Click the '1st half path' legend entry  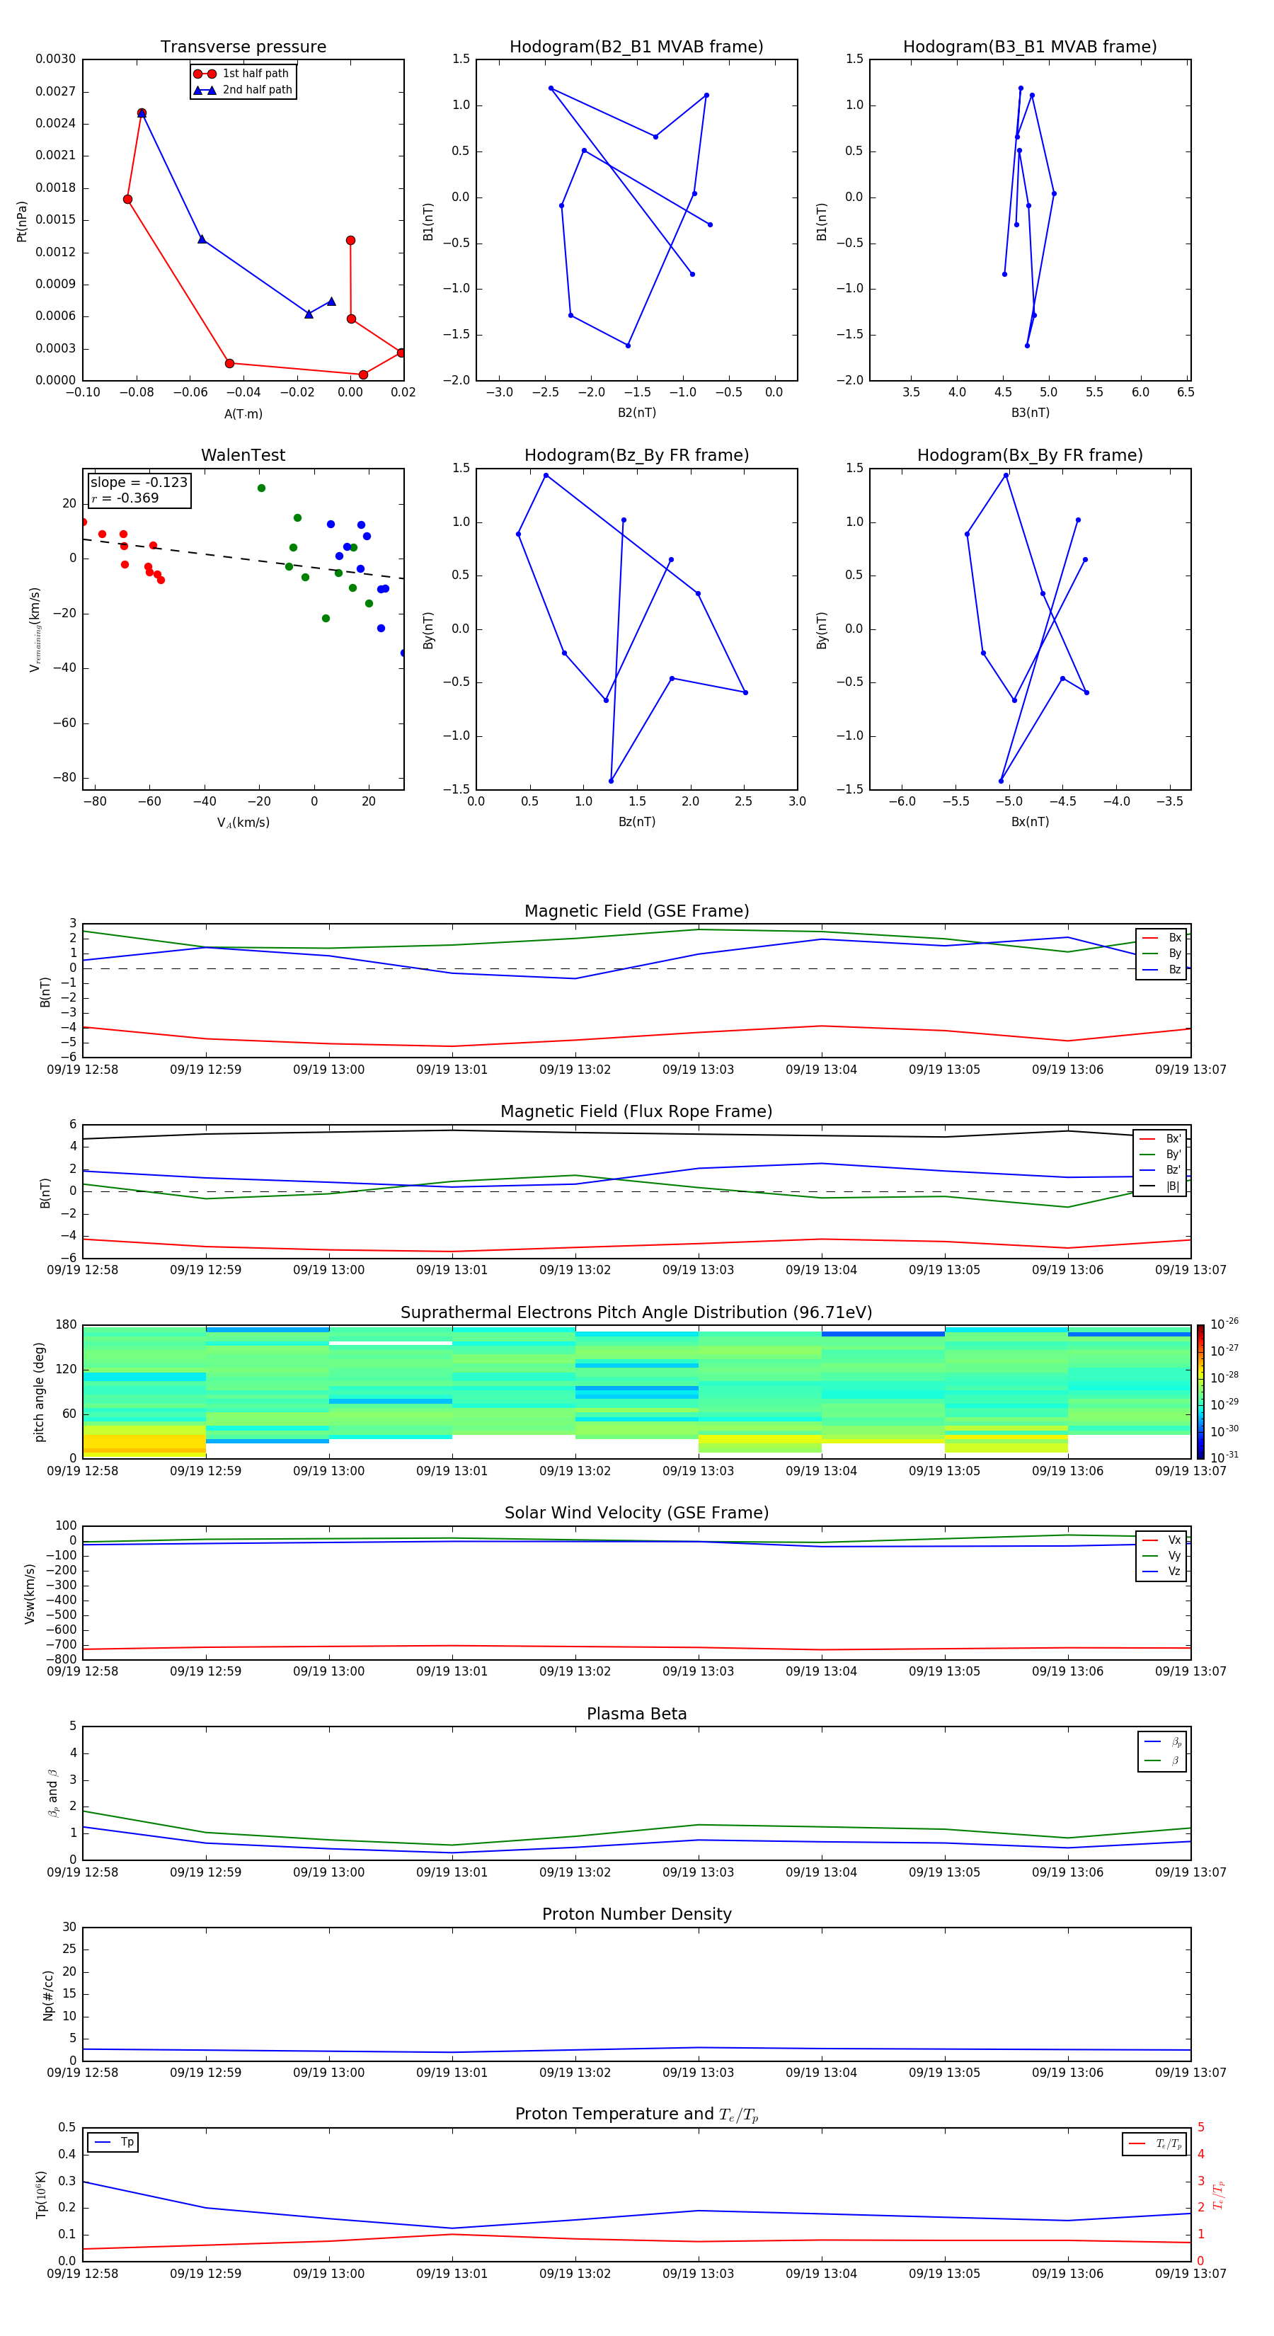(241, 74)
